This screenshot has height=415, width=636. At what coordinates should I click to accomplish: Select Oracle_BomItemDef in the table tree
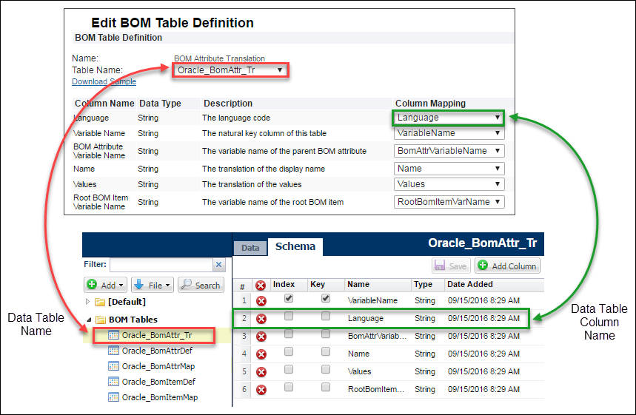pos(158,382)
